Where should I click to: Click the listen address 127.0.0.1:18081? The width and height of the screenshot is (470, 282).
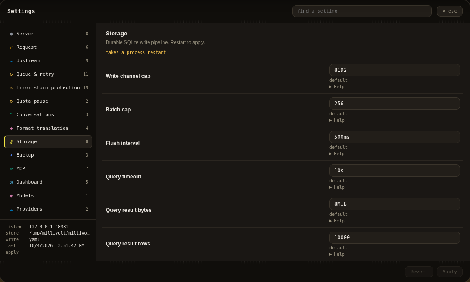point(49,227)
